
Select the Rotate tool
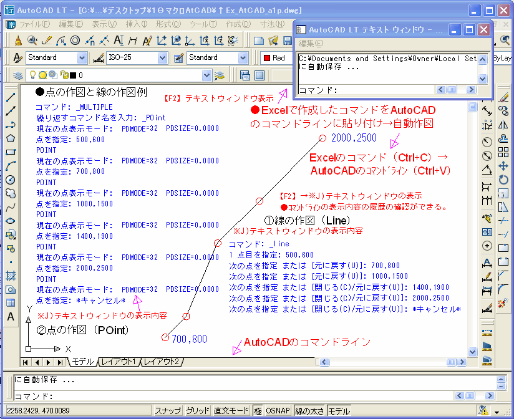click(503, 180)
